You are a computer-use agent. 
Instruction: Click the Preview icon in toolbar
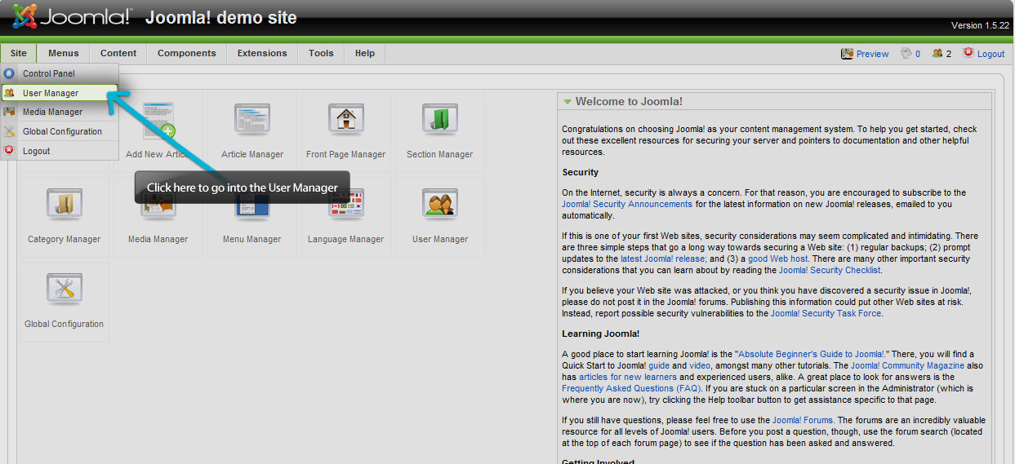[x=847, y=54]
